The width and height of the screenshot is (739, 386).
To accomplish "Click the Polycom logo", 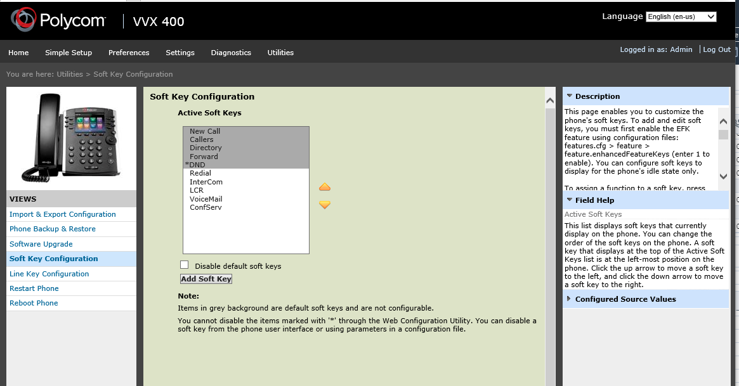I will click(58, 21).
